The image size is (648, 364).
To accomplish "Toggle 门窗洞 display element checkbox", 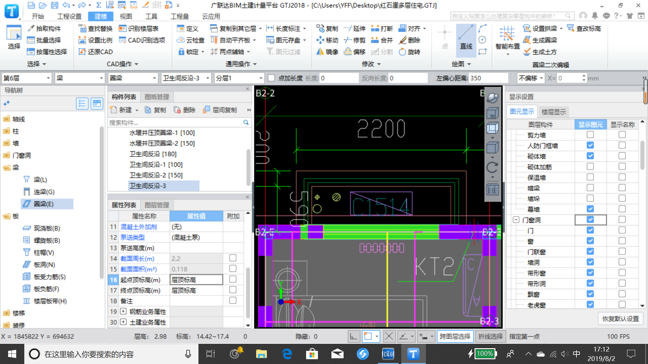I will [x=590, y=219].
